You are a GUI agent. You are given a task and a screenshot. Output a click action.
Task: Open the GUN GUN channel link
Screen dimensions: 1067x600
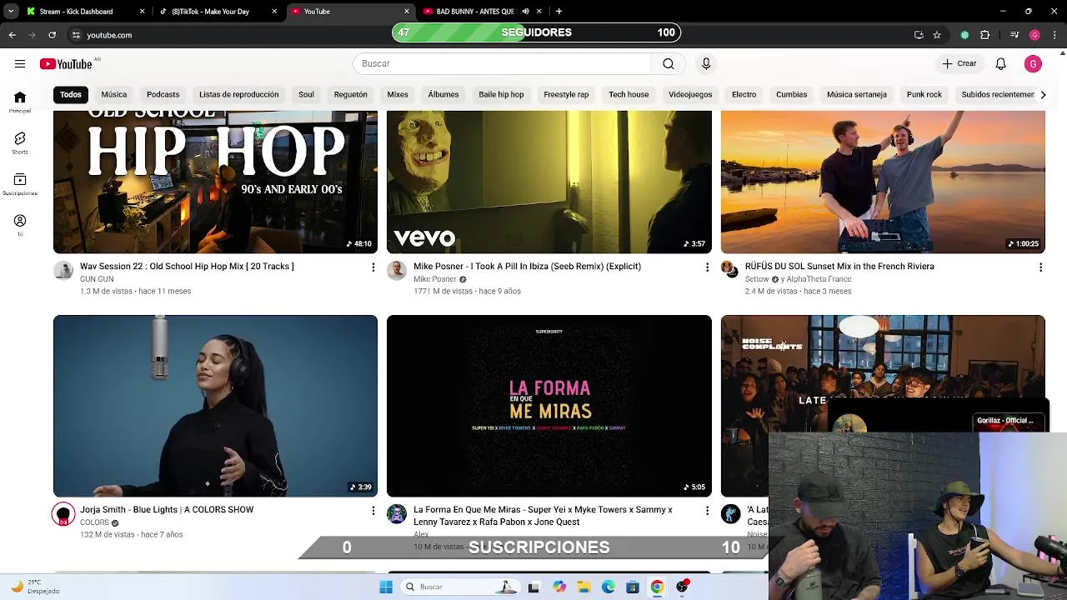tap(97, 279)
